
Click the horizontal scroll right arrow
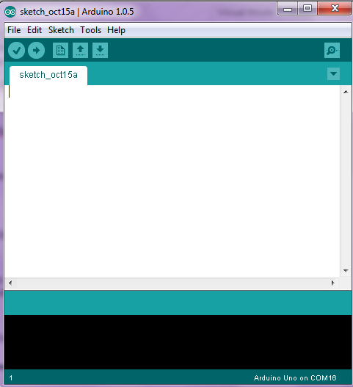click(x=332, y=283)
